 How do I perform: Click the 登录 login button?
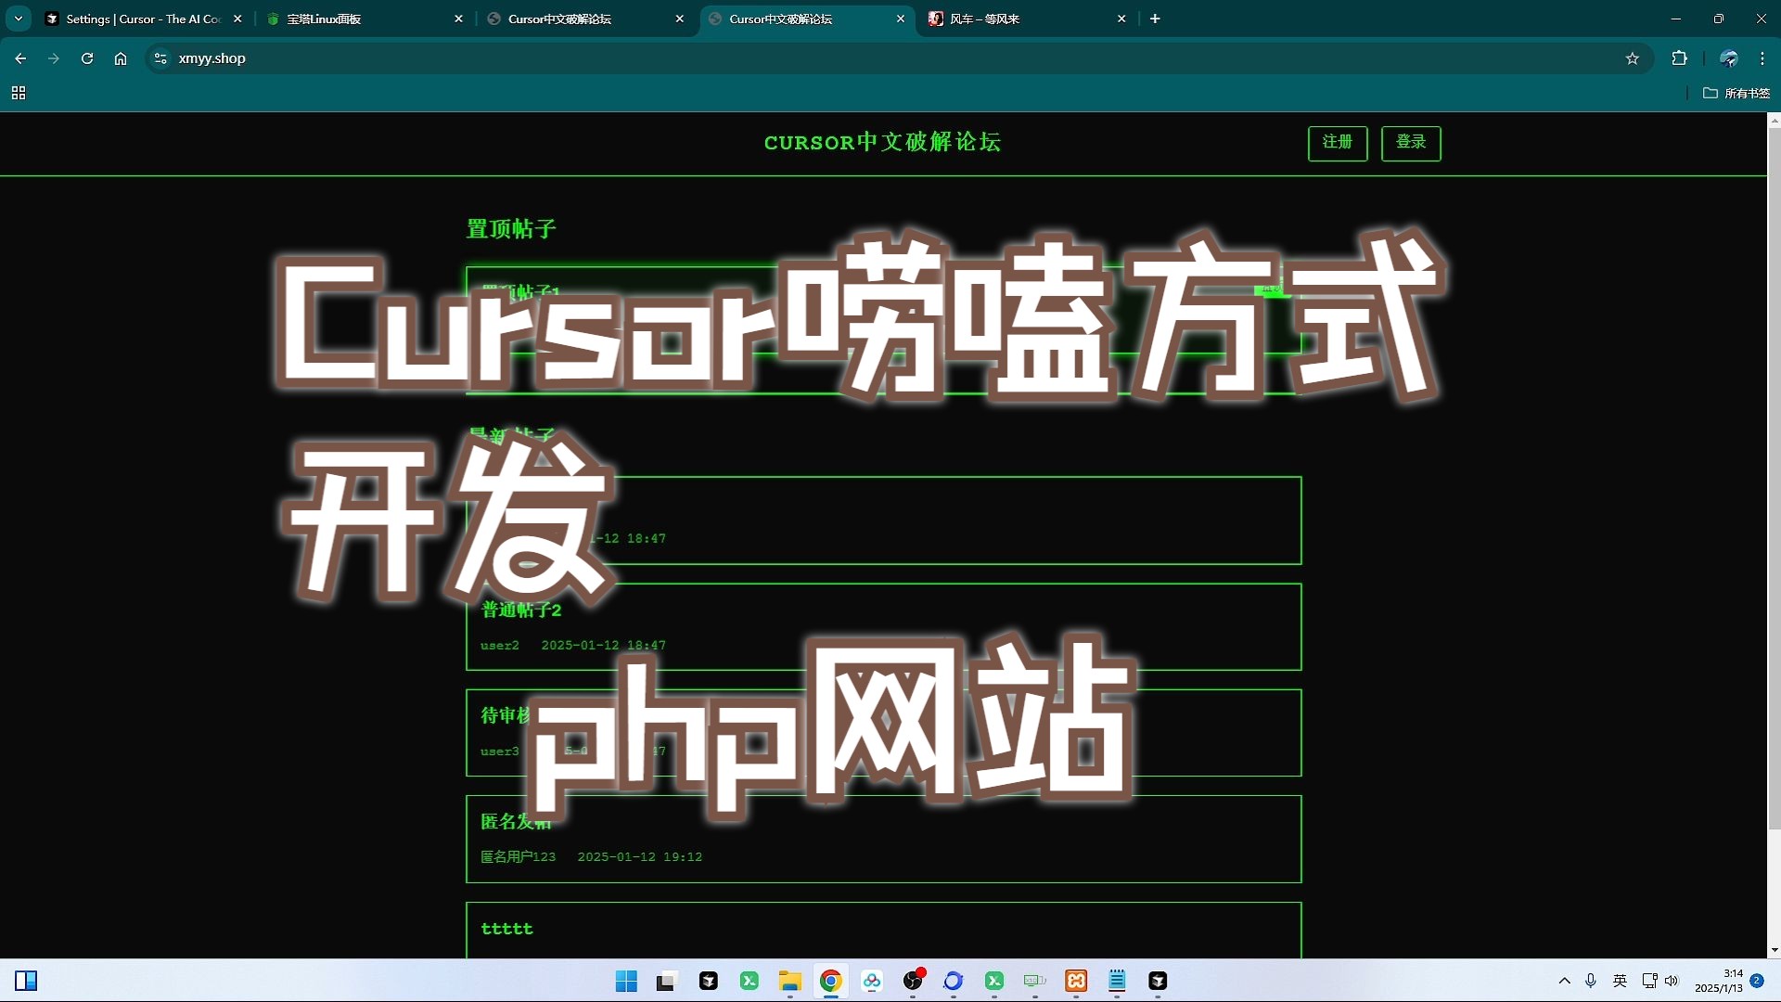[x=1410, y=143]
